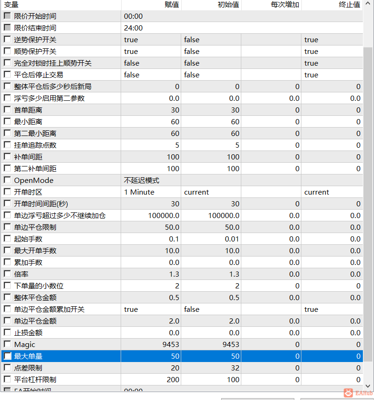The image size is (377, 400).
Task: Select the 浮亏多少启用第二参数 row label
Action: tap(49, 98)
